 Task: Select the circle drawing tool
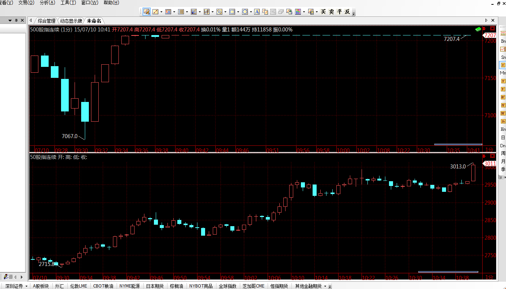[245, 12]
